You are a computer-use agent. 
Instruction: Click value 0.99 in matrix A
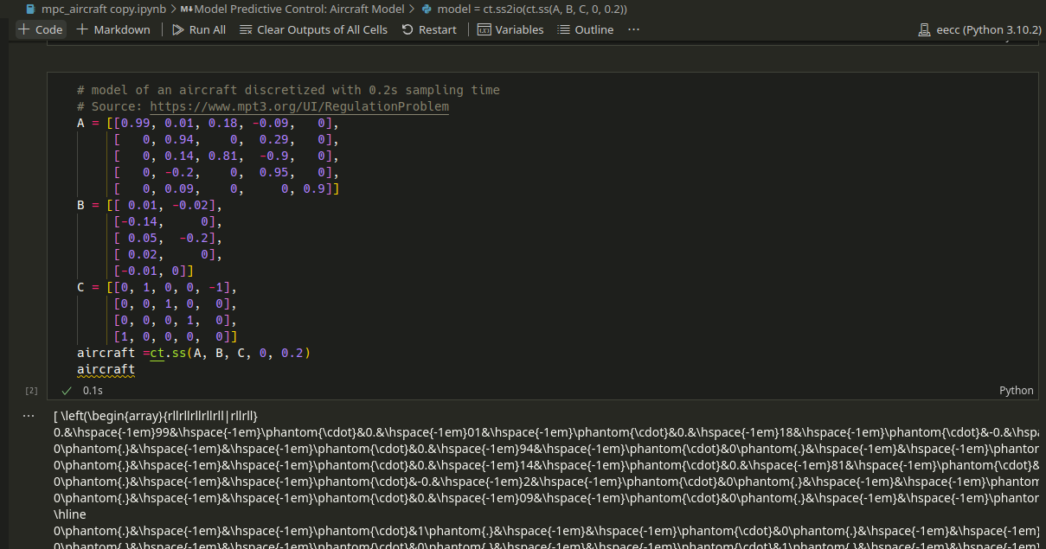[135, 123]
